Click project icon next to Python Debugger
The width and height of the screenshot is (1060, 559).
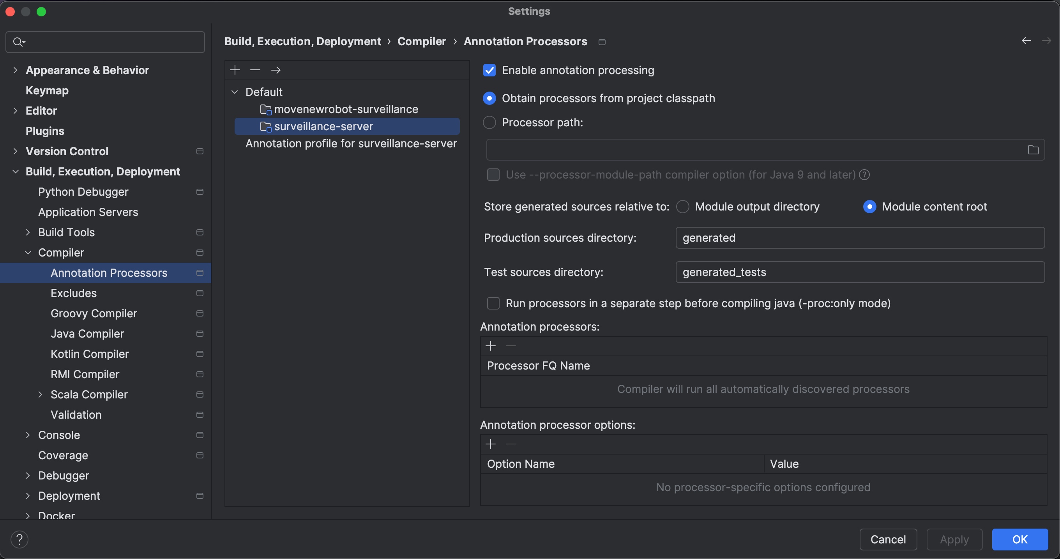click(200, 192)
